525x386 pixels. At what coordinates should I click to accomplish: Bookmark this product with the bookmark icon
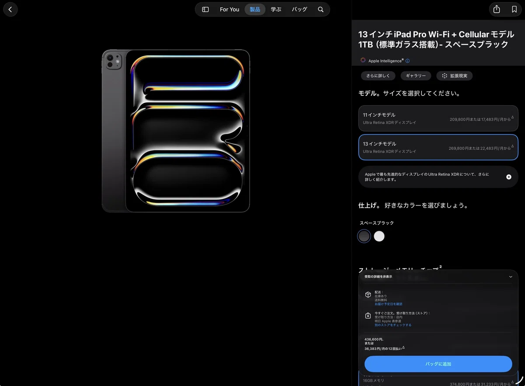tap(514, 9)
